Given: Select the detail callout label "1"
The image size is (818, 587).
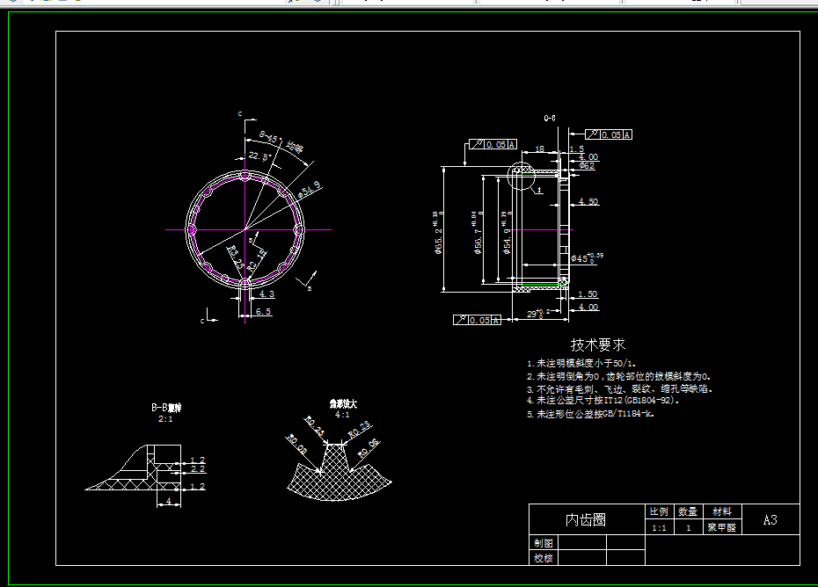Looking at the screenshot, I should (x=539, y=191).
